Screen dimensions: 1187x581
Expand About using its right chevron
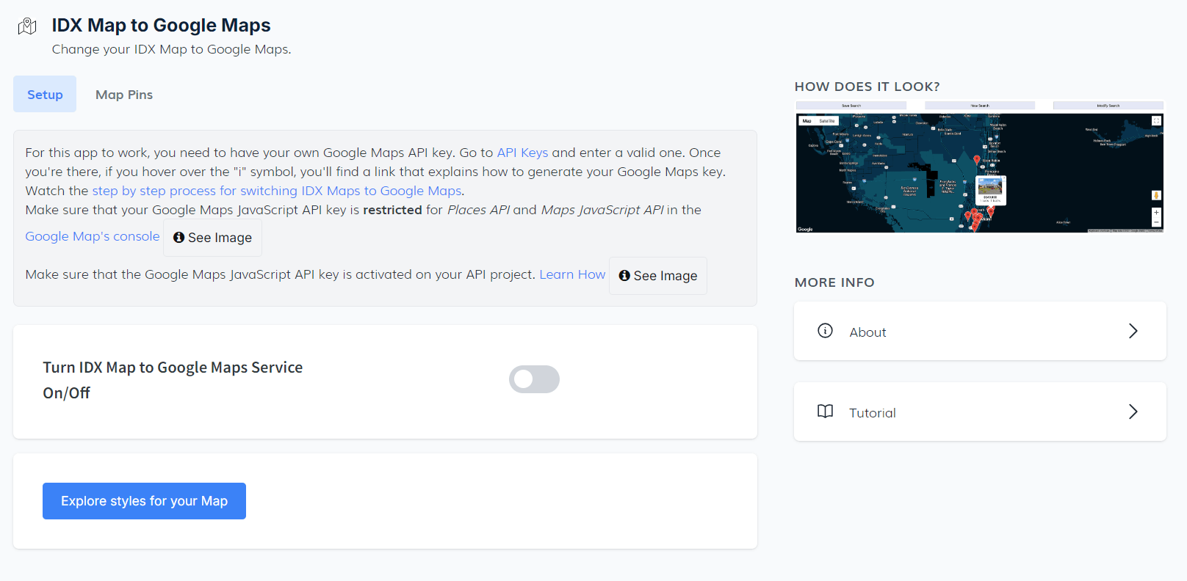1133,332
